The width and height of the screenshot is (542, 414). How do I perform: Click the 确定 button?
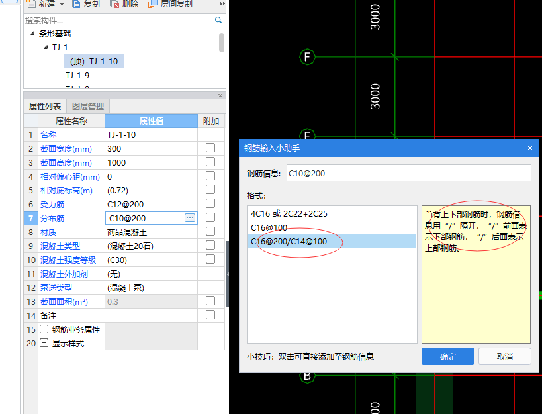(447, 356)
